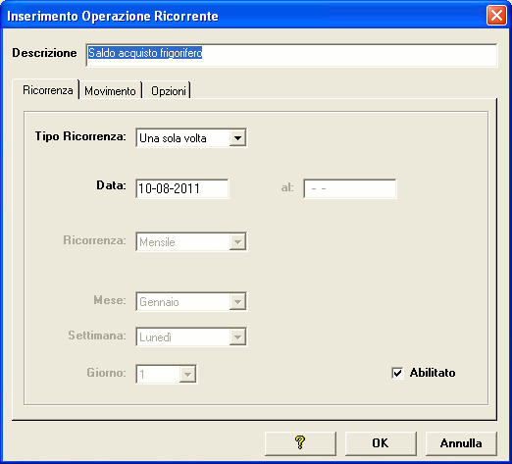Click the dialog title bar text
Image resolution: width=512 pixels, height=464 pixels.
click(113, 16)
